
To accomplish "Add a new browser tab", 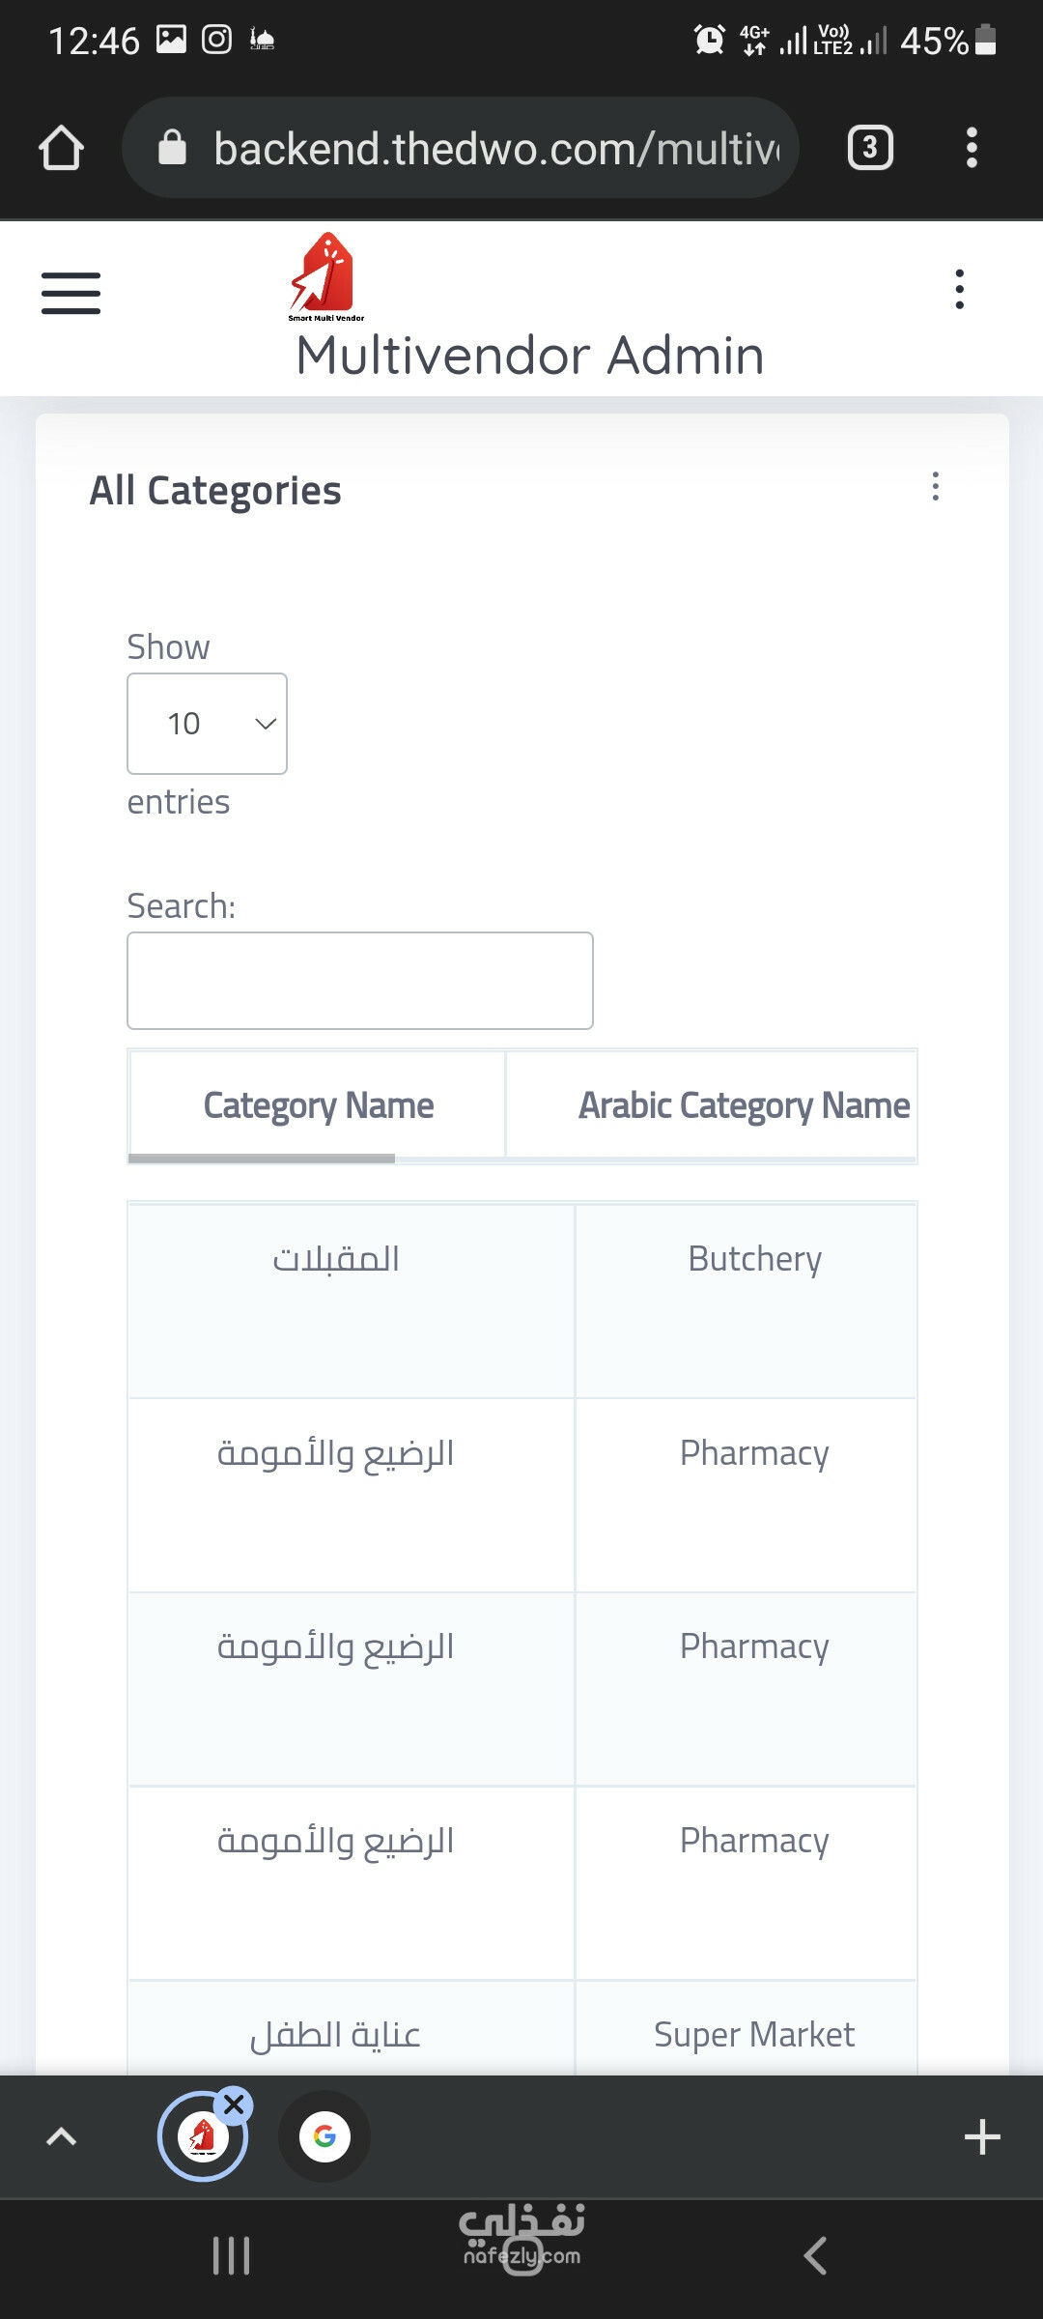I will [x=981, y=2136].
